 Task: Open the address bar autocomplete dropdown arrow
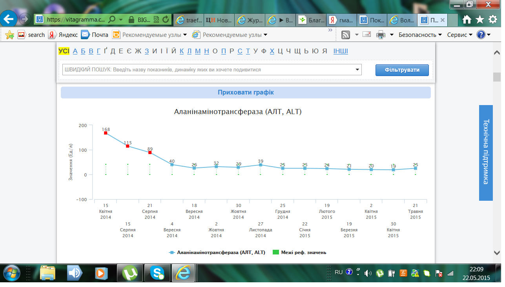[120, 19]
